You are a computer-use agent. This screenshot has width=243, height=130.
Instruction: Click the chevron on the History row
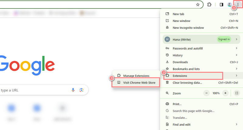tap(237, 55)
